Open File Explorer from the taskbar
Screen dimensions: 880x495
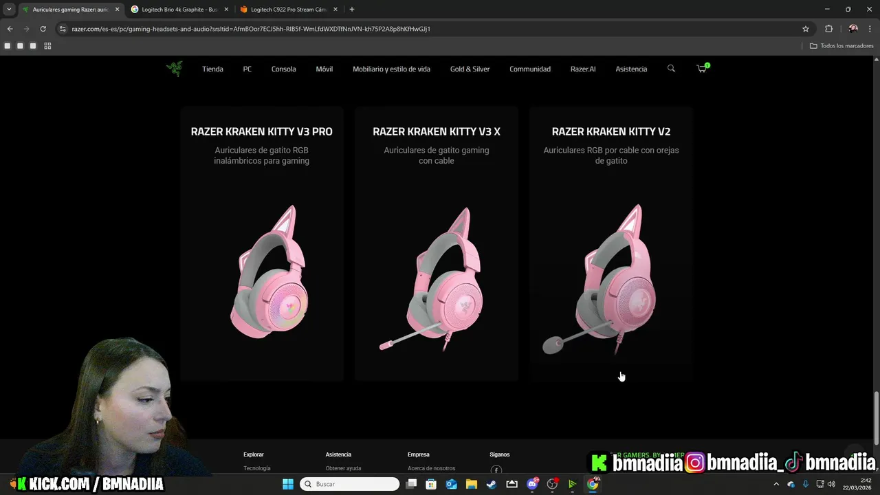472,484
